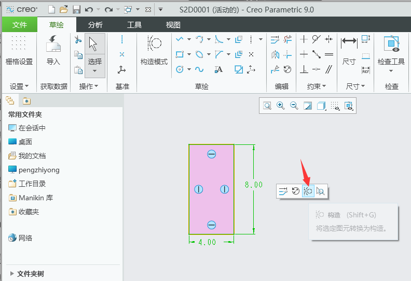The image size is (411, 281).
Task: Add a datum centerline in 基准 group
Action: tap(122, 39)
